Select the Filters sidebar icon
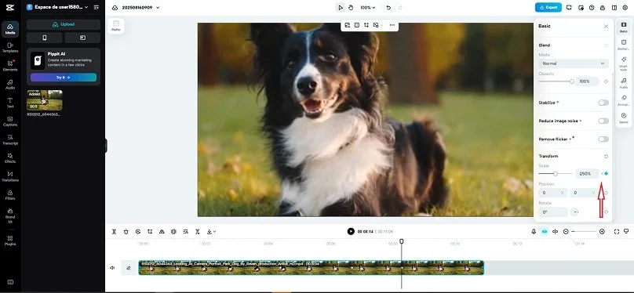The image size is (634, 293). [10, 195]
